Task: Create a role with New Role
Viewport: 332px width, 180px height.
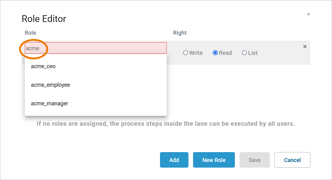Action: click(214, 160)
